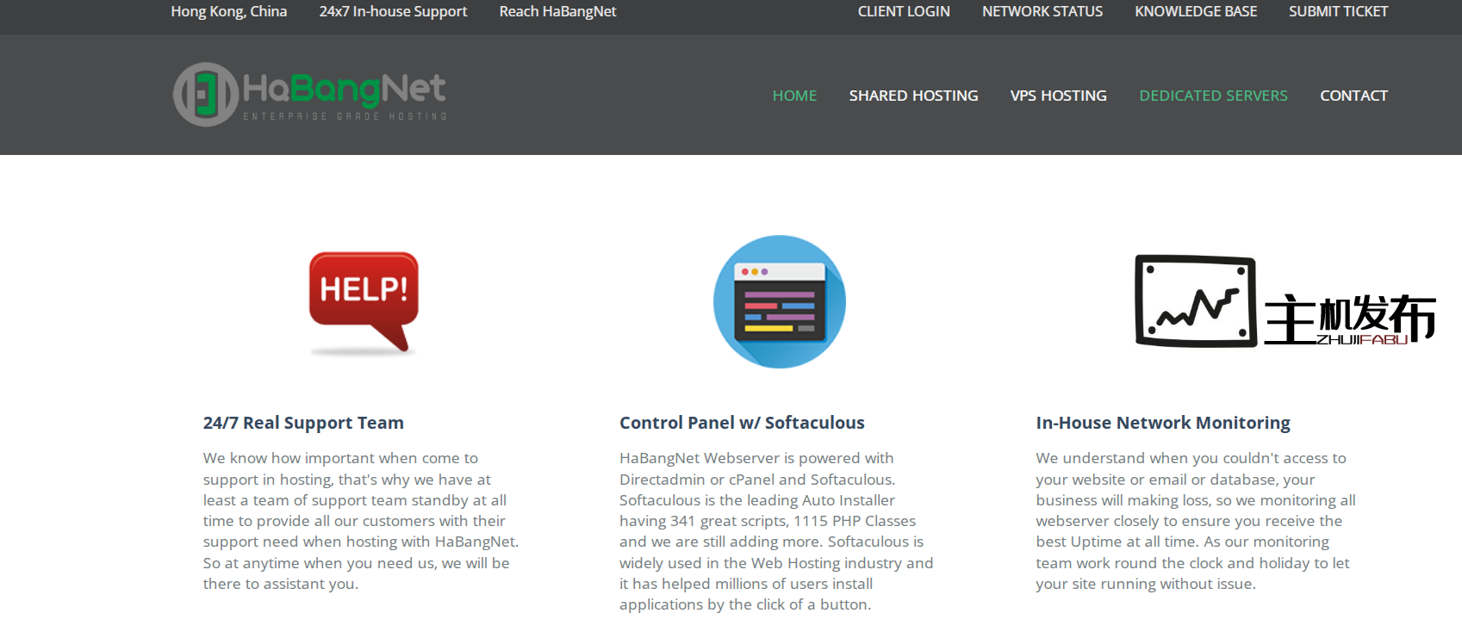Click the 24/7 Real Support Team heading
Viewport: 1462px width, 638px height.
303,423
